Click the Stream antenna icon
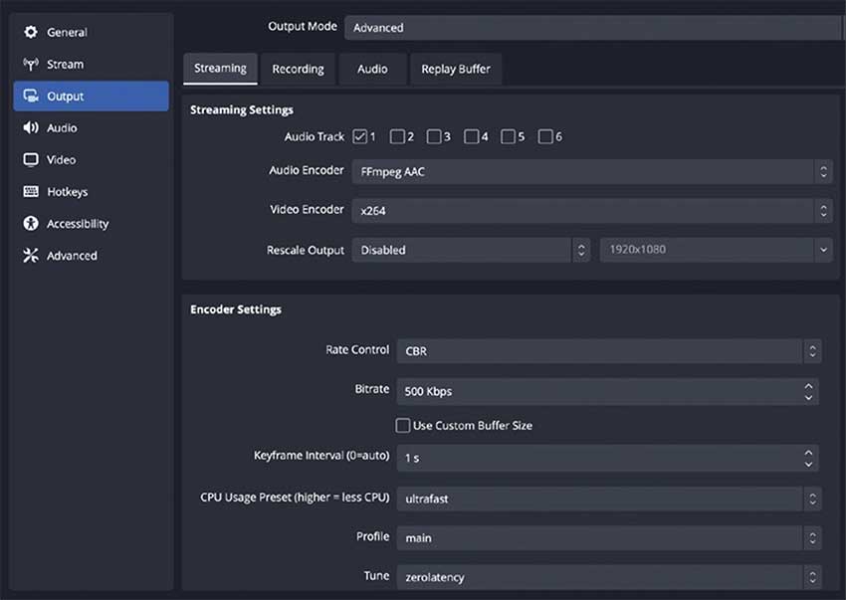The width and height of the screenshot is (846, 600). [x=30, y=65]
